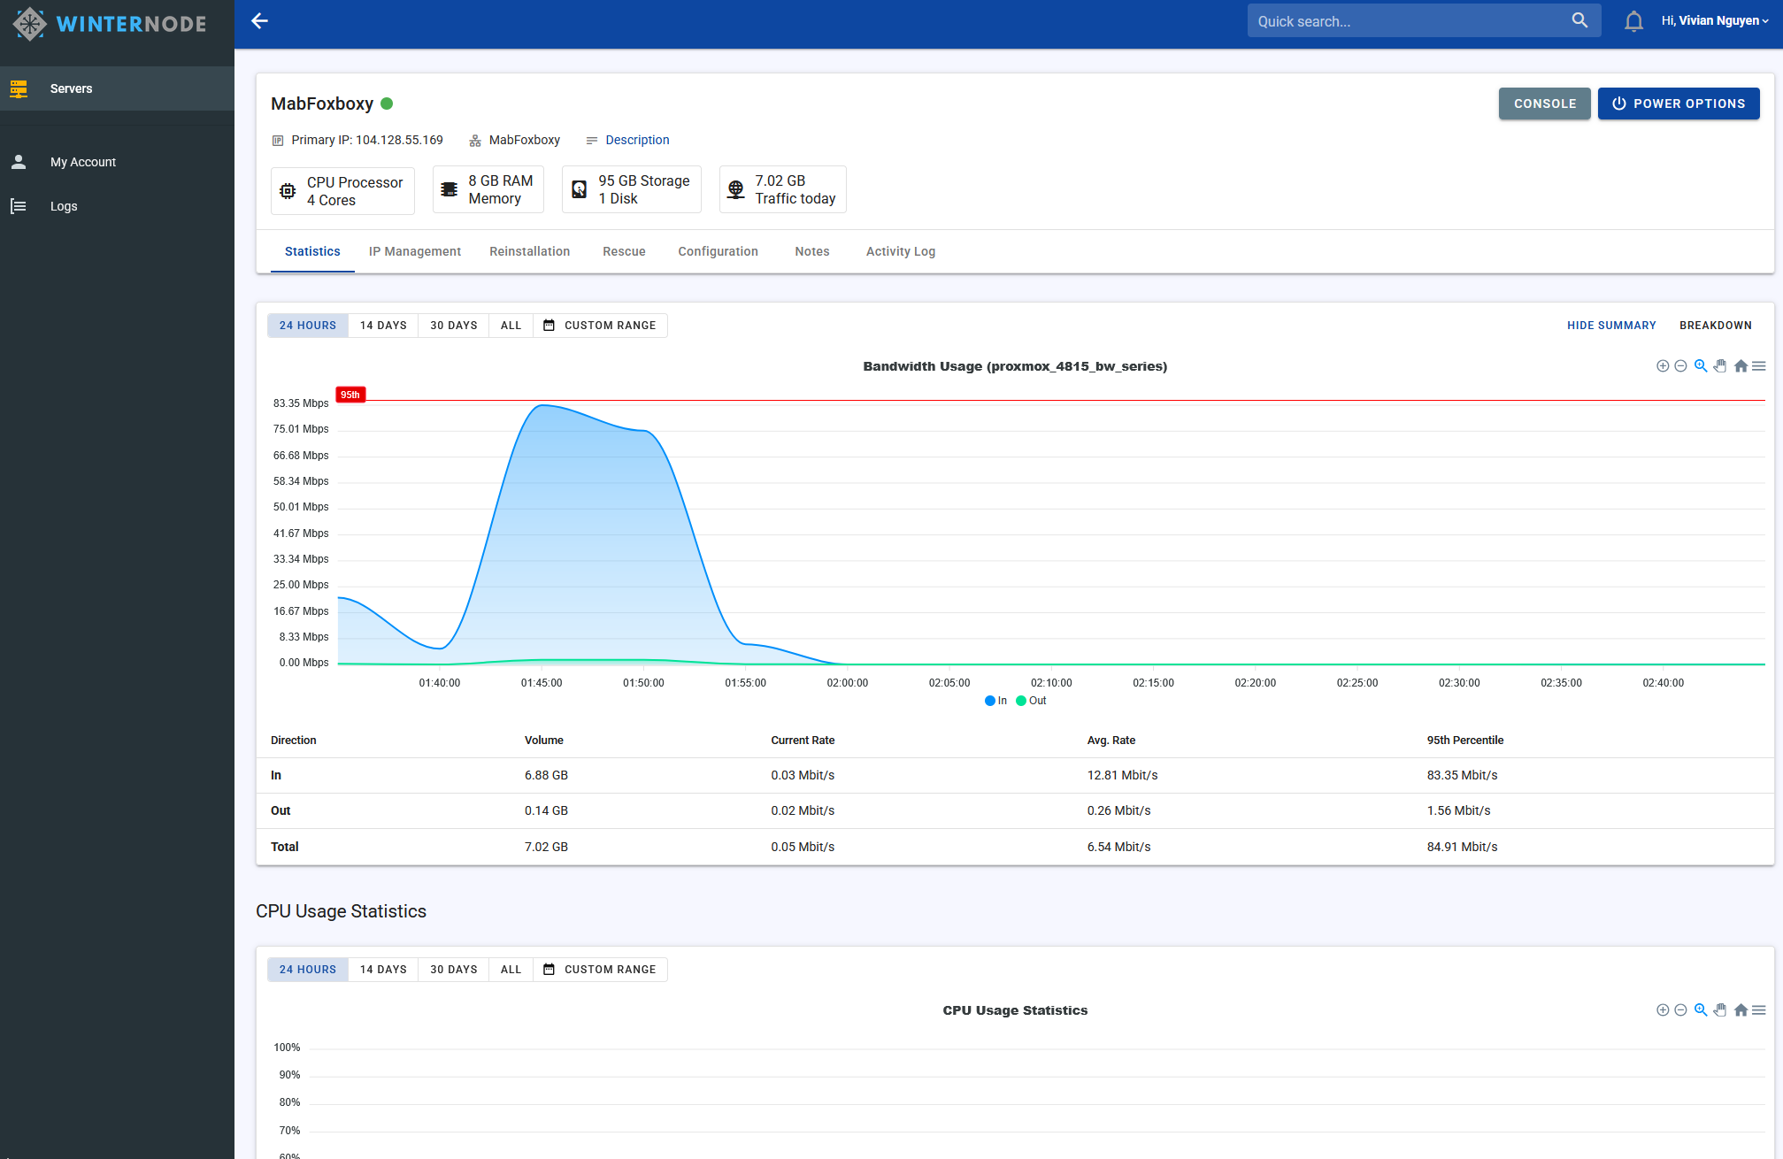Activate selection zoom on bandwidth chart
1783x1159 pixels.
[x=1700, y=366]
